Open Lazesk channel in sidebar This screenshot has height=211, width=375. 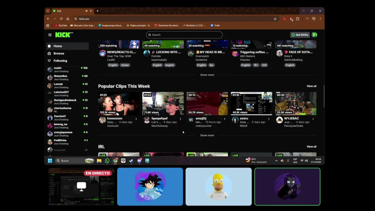pos(67,86)
